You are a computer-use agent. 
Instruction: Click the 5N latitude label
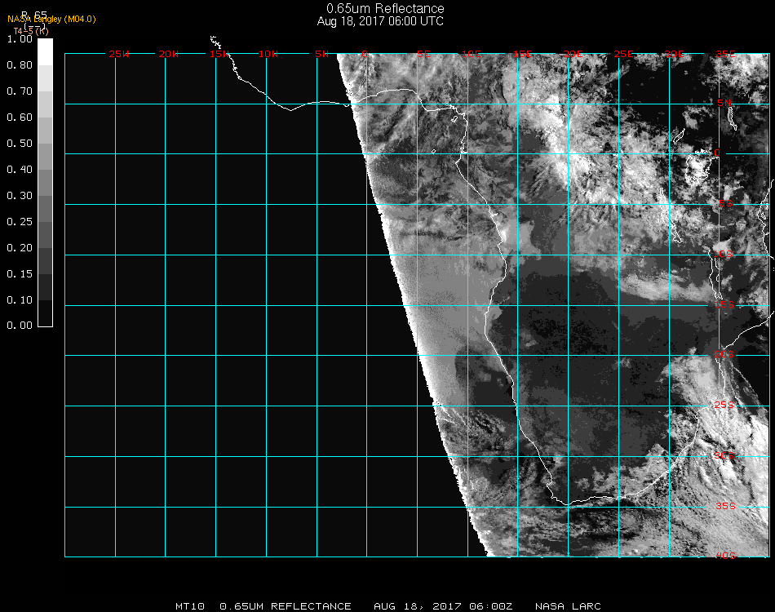[x=724, y=103]
